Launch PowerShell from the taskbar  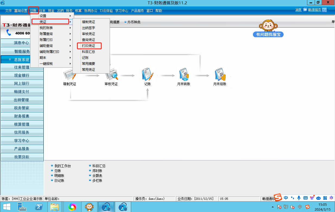[x=38, y=207]
